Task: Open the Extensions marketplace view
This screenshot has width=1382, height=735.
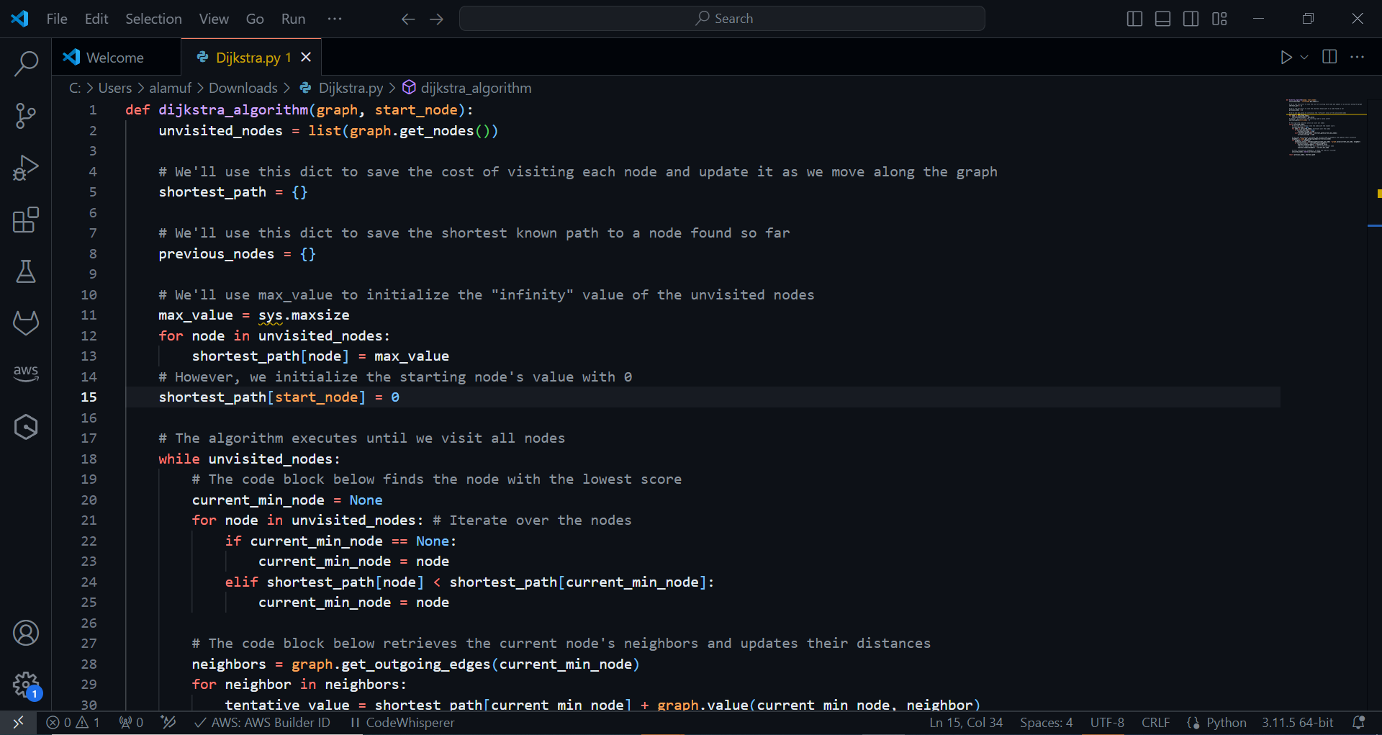Action: [26, 220]
